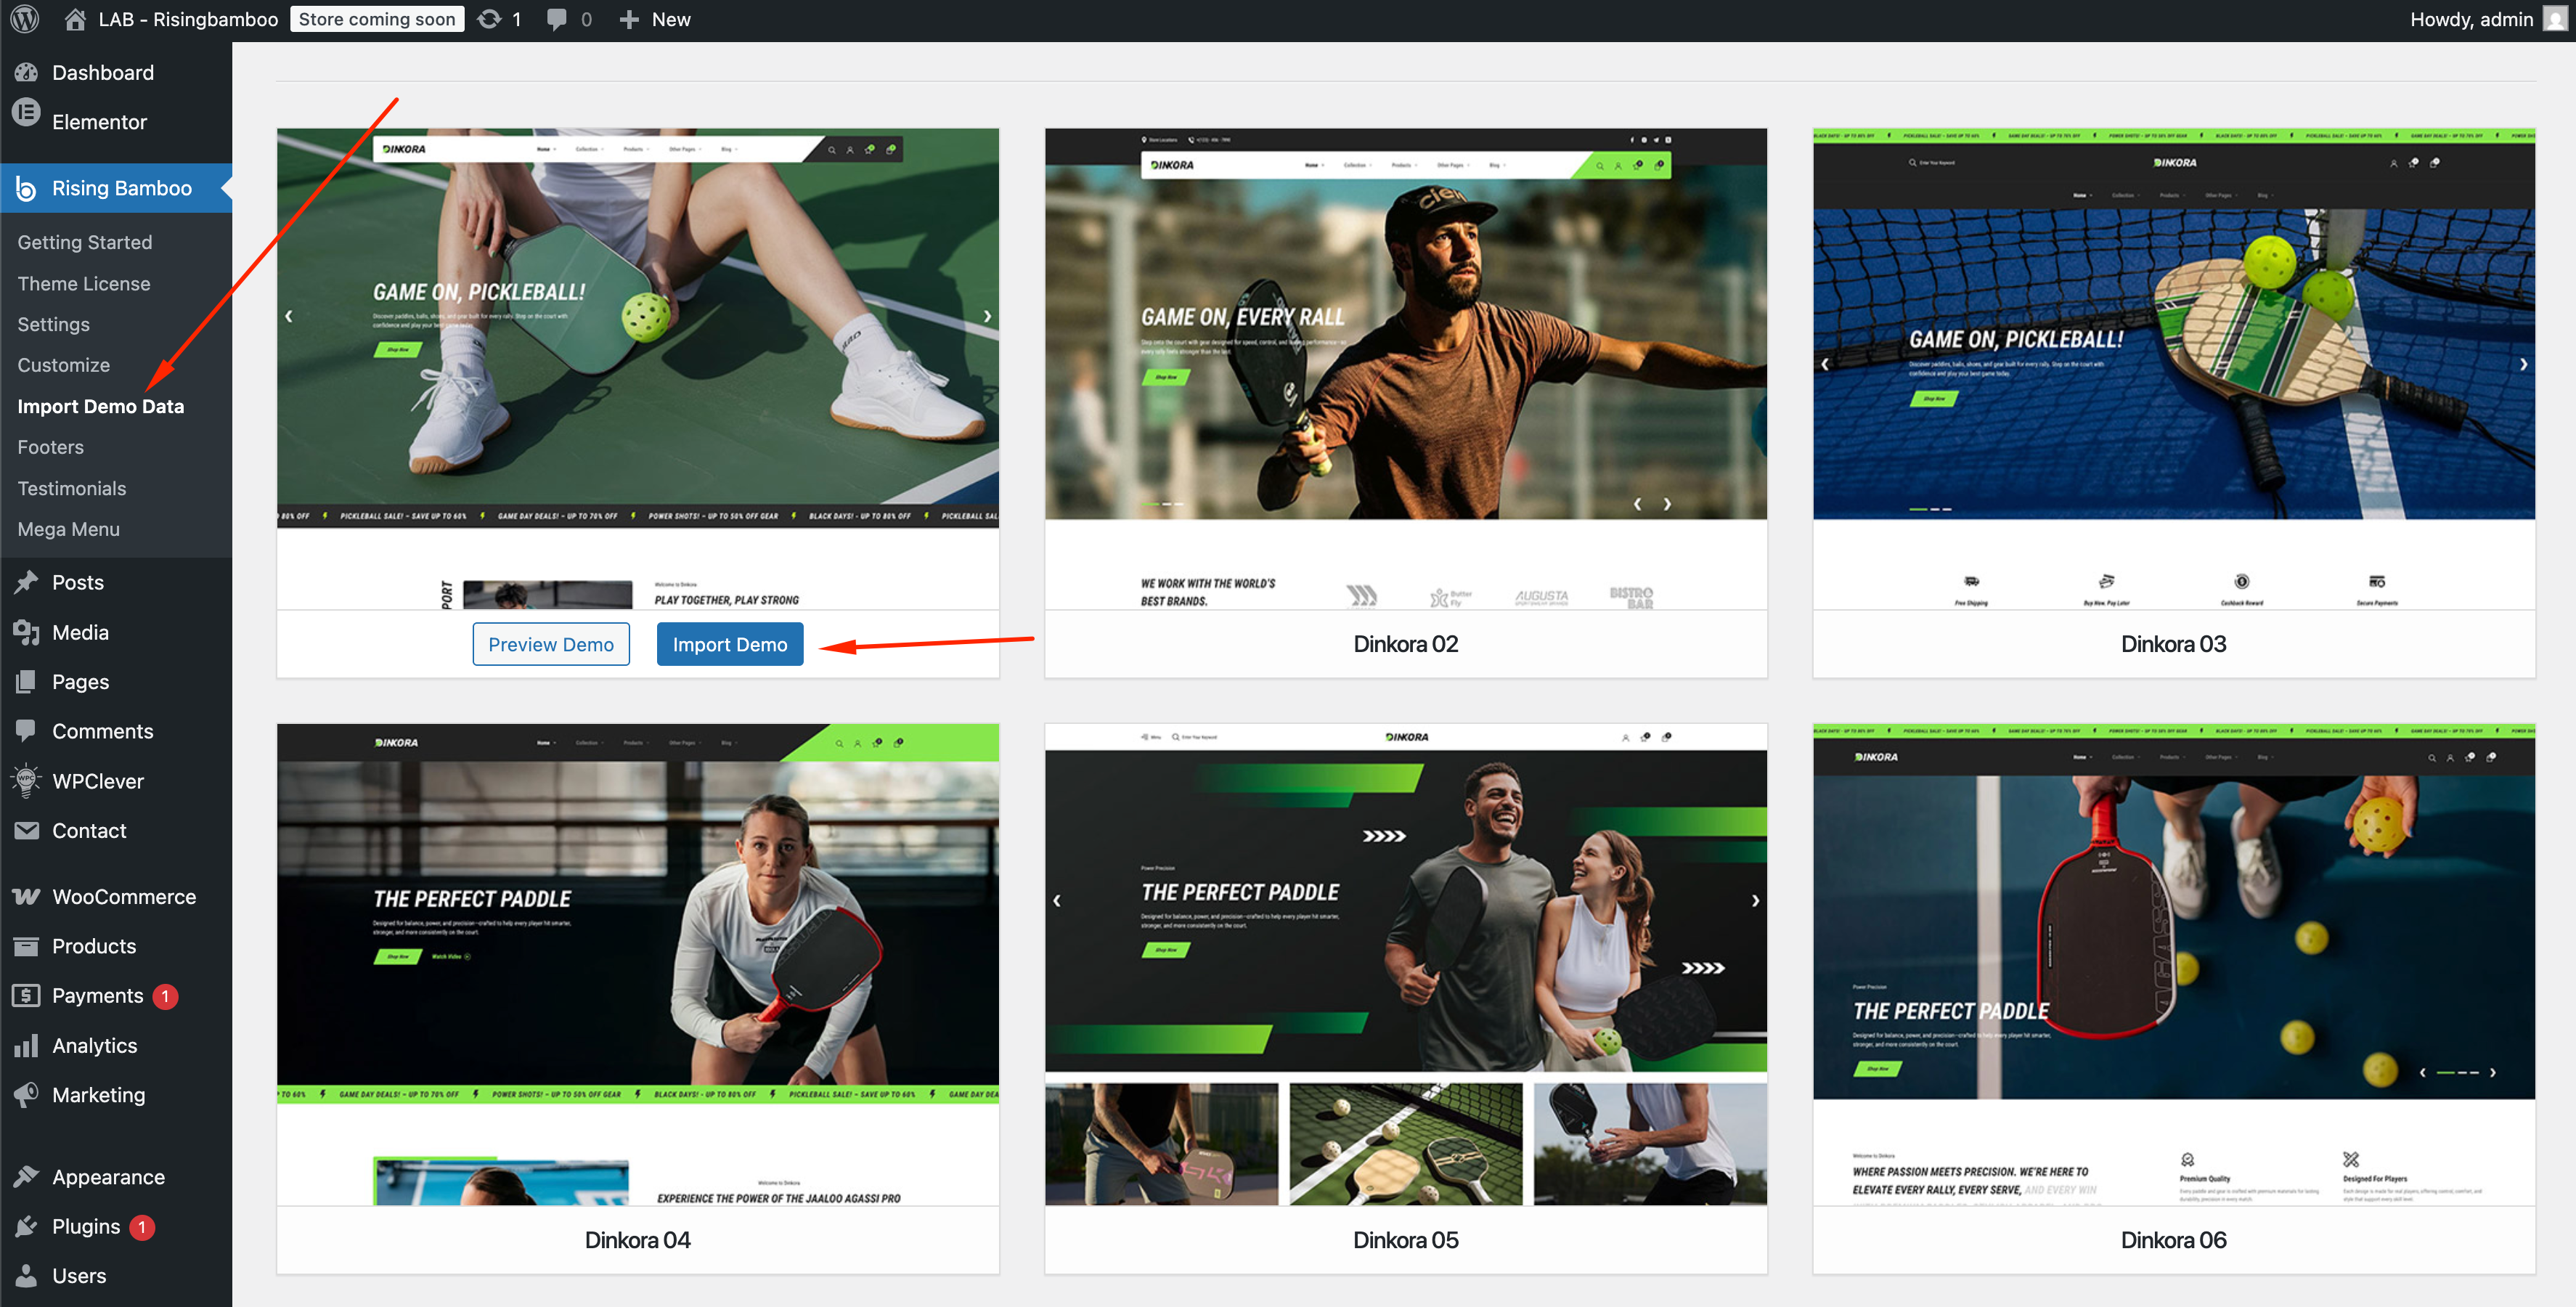This screenshot has width=2576, height=1307.
Task: Go to Theme License submenu
Action: click(x=84, y=283)
